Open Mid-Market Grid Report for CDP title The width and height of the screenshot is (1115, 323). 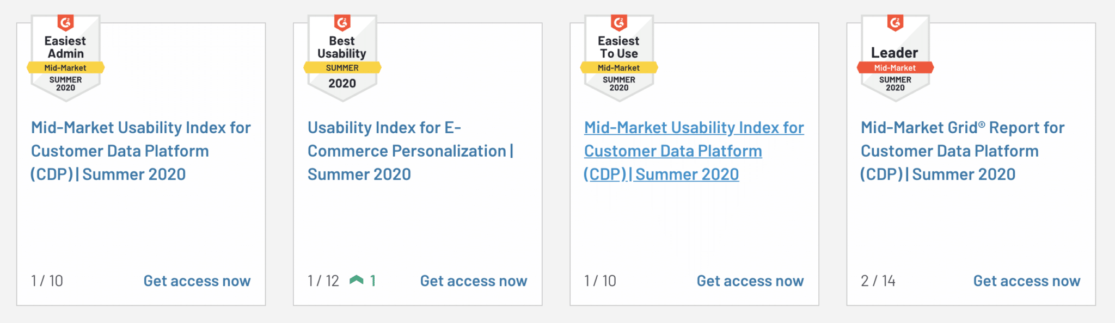963,151
